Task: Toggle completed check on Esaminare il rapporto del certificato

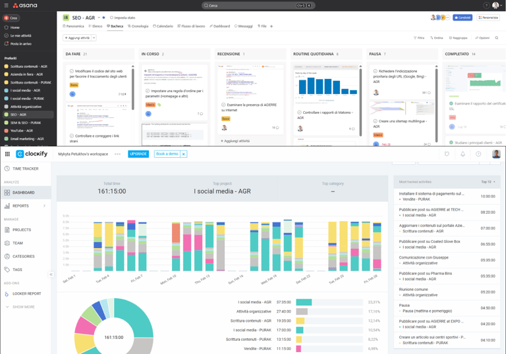Action: pyautogui.click(x=451, y=103)
